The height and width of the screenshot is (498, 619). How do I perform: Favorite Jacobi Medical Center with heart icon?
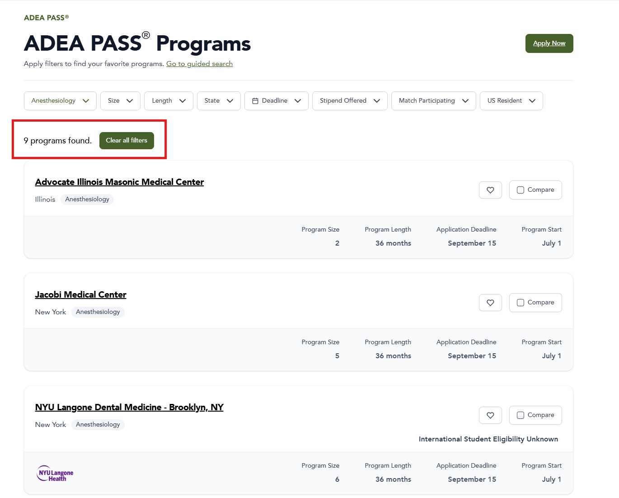pos(490,303)
